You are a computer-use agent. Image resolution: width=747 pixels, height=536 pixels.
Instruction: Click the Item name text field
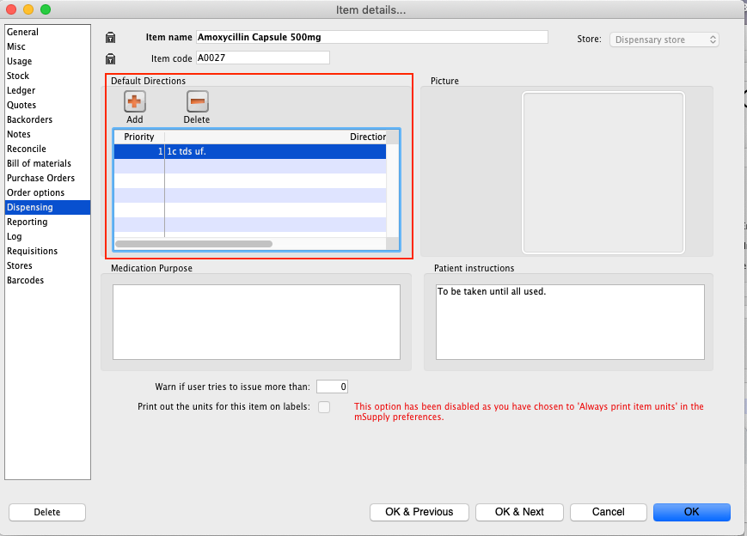click(x=371, y=37)
